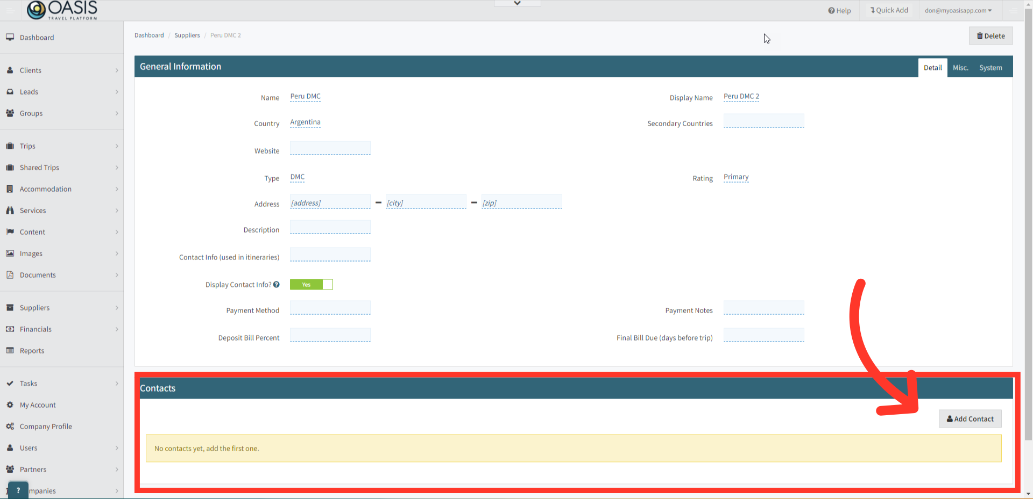The width and height of the screenshot is (1033, 499).
Task: Open the System tab
Action: coord(990,67)
